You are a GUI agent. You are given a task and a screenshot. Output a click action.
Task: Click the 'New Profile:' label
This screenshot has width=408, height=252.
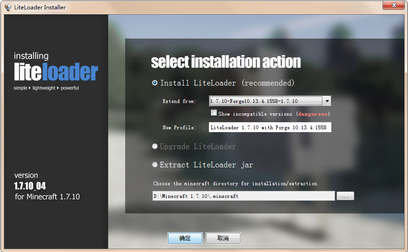(179, 128)
